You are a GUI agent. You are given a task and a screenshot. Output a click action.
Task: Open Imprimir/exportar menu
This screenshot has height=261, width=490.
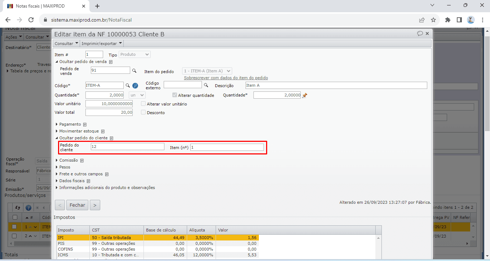[x=102, y=44]
